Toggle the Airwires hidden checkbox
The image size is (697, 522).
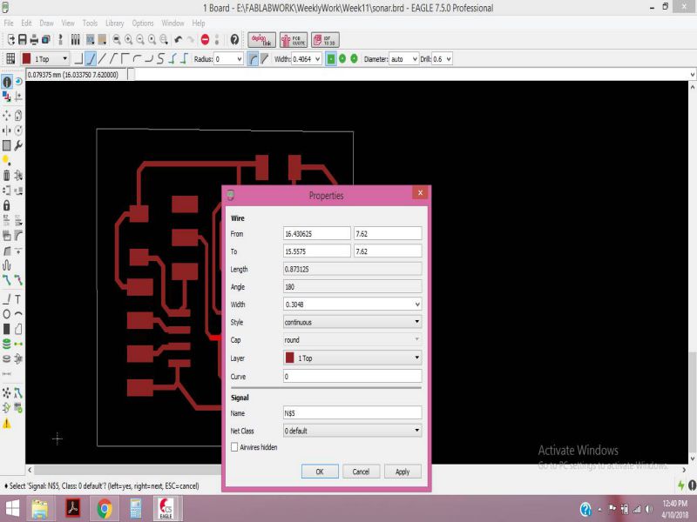[234, 447]
